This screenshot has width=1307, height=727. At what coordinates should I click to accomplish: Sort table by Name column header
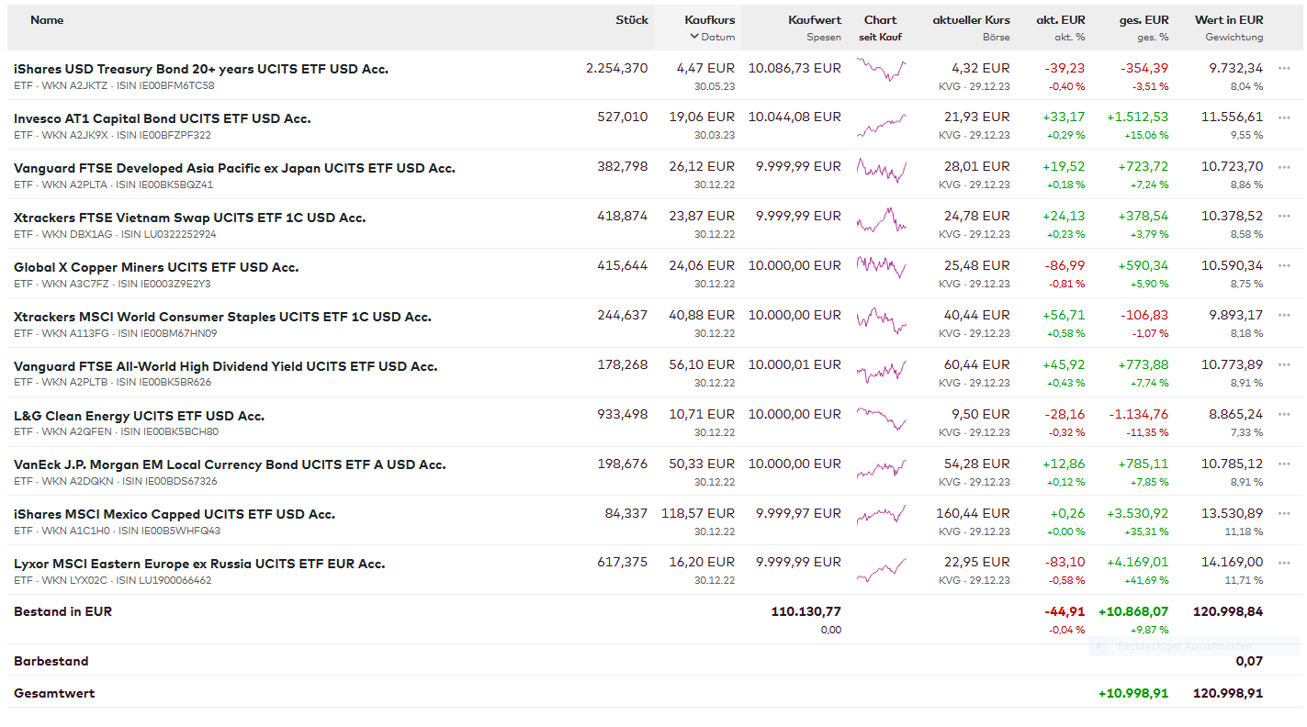point(47,19)
